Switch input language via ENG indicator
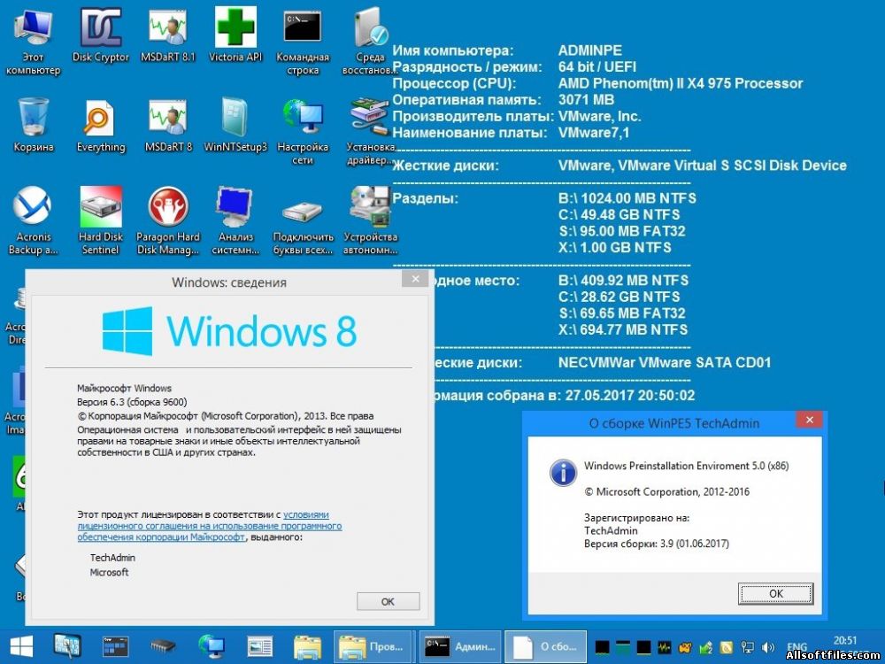 tap(796, 647)
